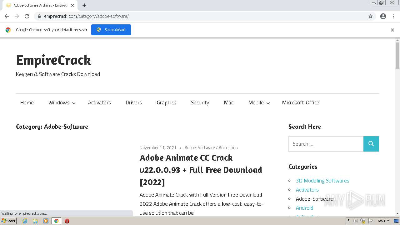Expand the Windows submenu chevron
The width and height of the screenshot is (400, 225).
tap(74, 103)
